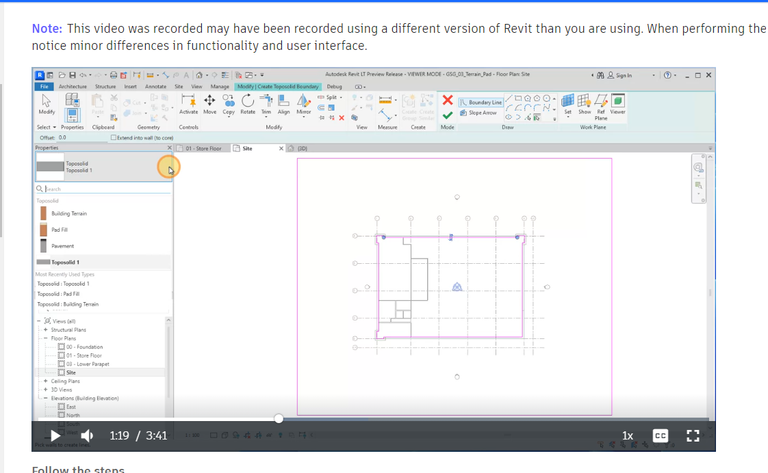Open the Architecture ribbon tab
Screen dimensions: 768x473
73,87
